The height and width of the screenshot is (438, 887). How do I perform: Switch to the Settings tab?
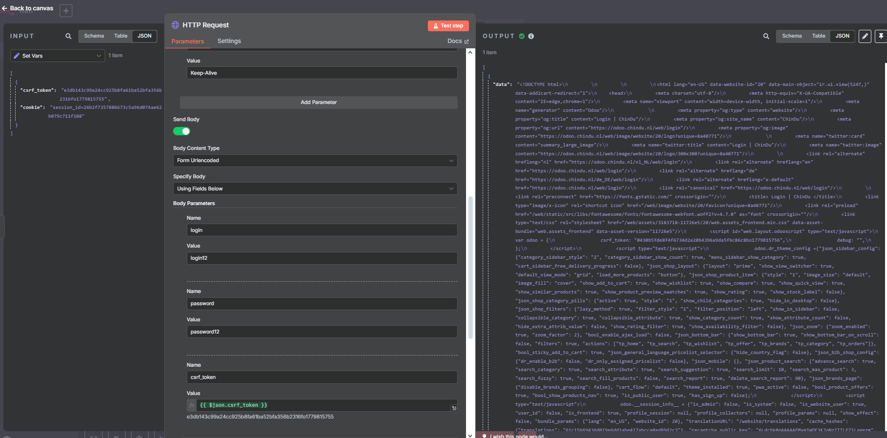(229, 41)
